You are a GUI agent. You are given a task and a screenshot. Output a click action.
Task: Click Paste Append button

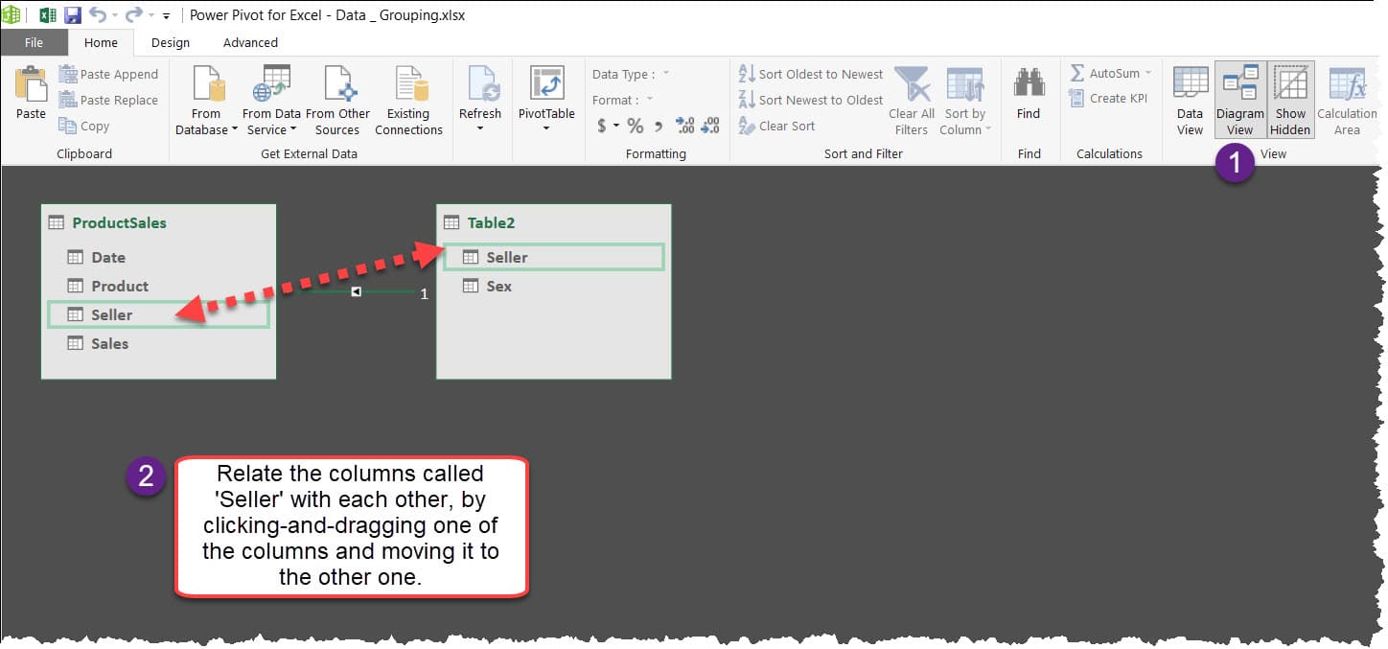(108, 74)
